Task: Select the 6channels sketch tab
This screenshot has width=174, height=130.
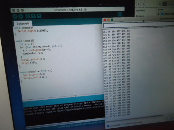Action: tap(23, 24)
